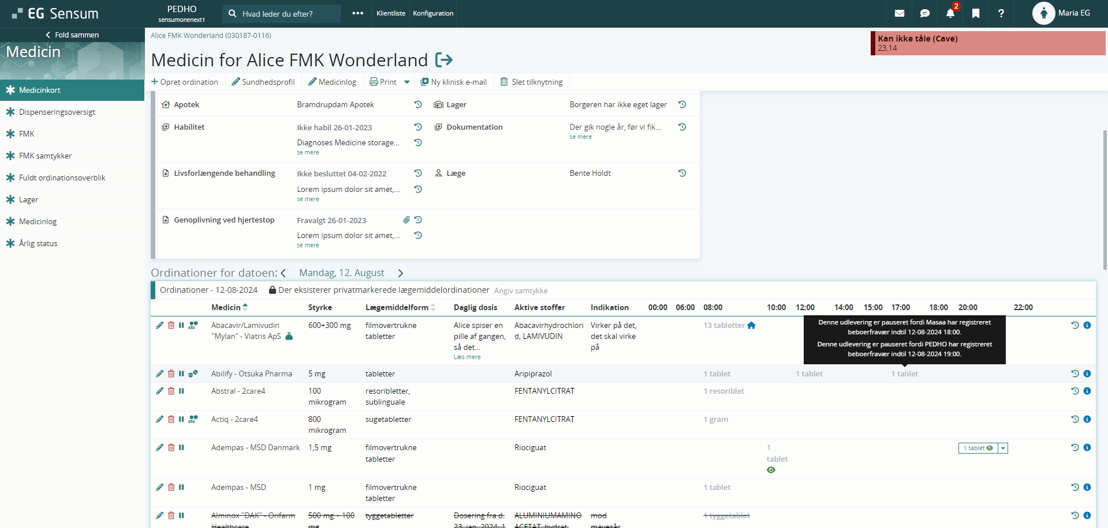Go to next date with right chevron

[x=401, y=273]
